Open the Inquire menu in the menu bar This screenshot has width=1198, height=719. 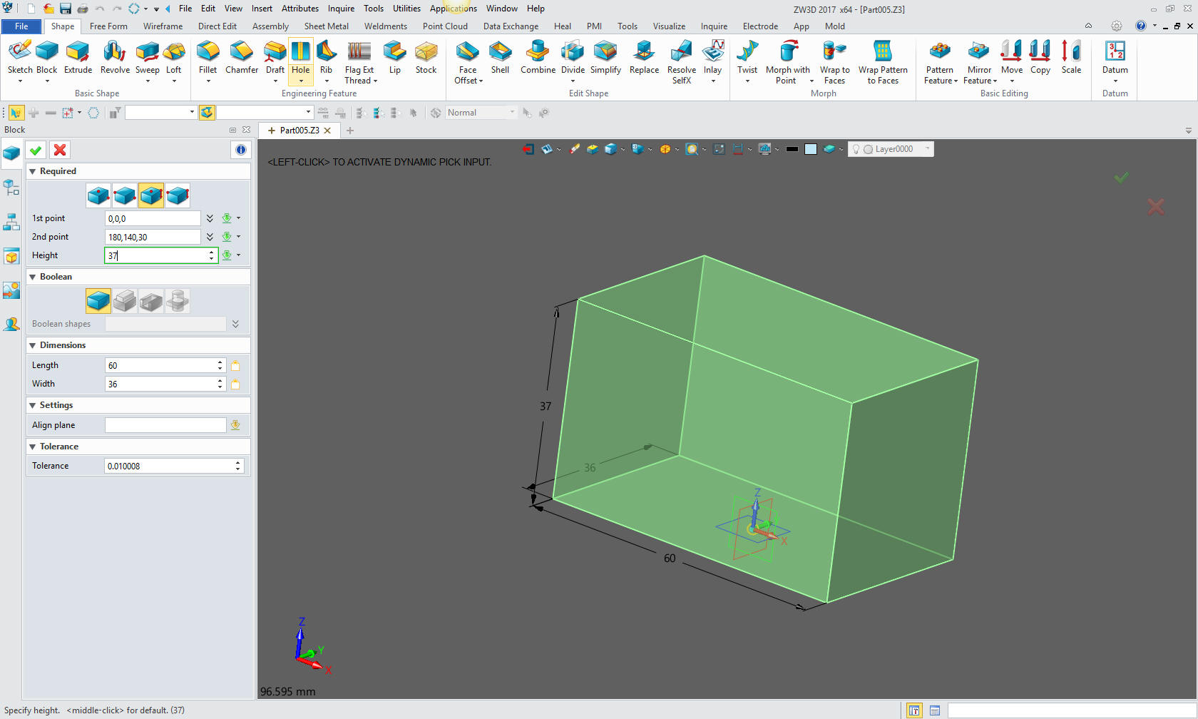(x=341, y=9)
